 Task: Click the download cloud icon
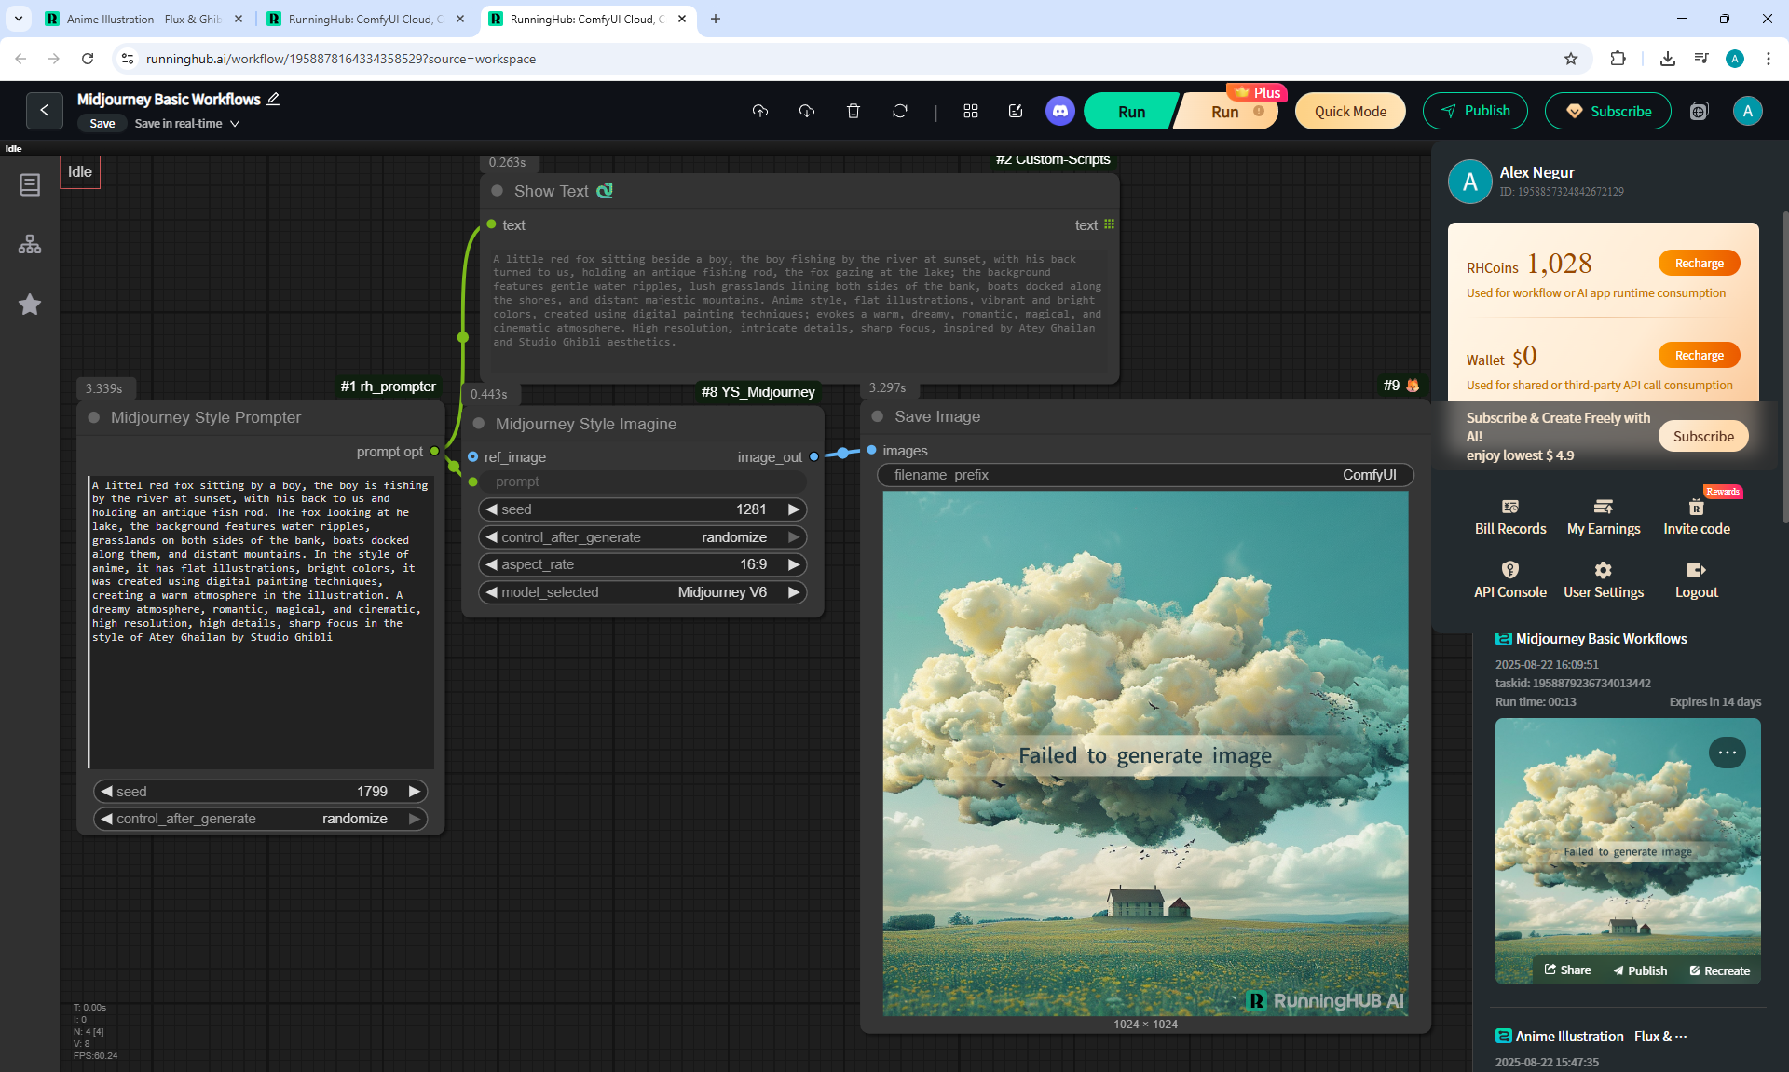[807, 111]
